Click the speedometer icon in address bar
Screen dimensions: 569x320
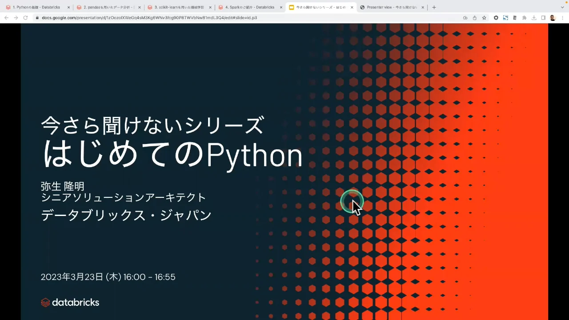(465, 18)
